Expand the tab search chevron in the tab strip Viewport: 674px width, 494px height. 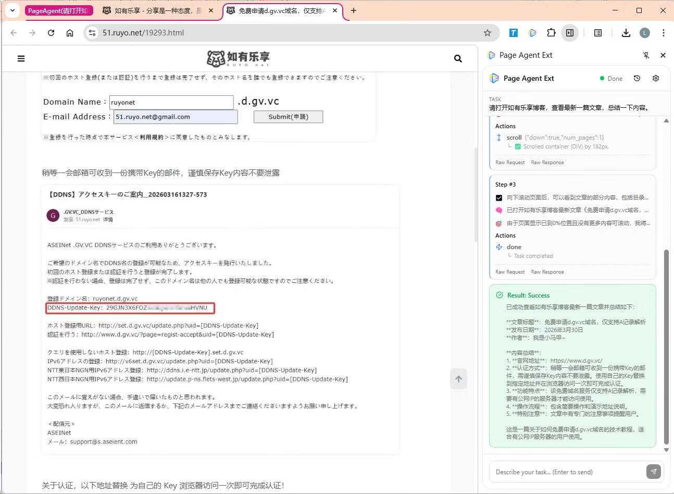13,10
